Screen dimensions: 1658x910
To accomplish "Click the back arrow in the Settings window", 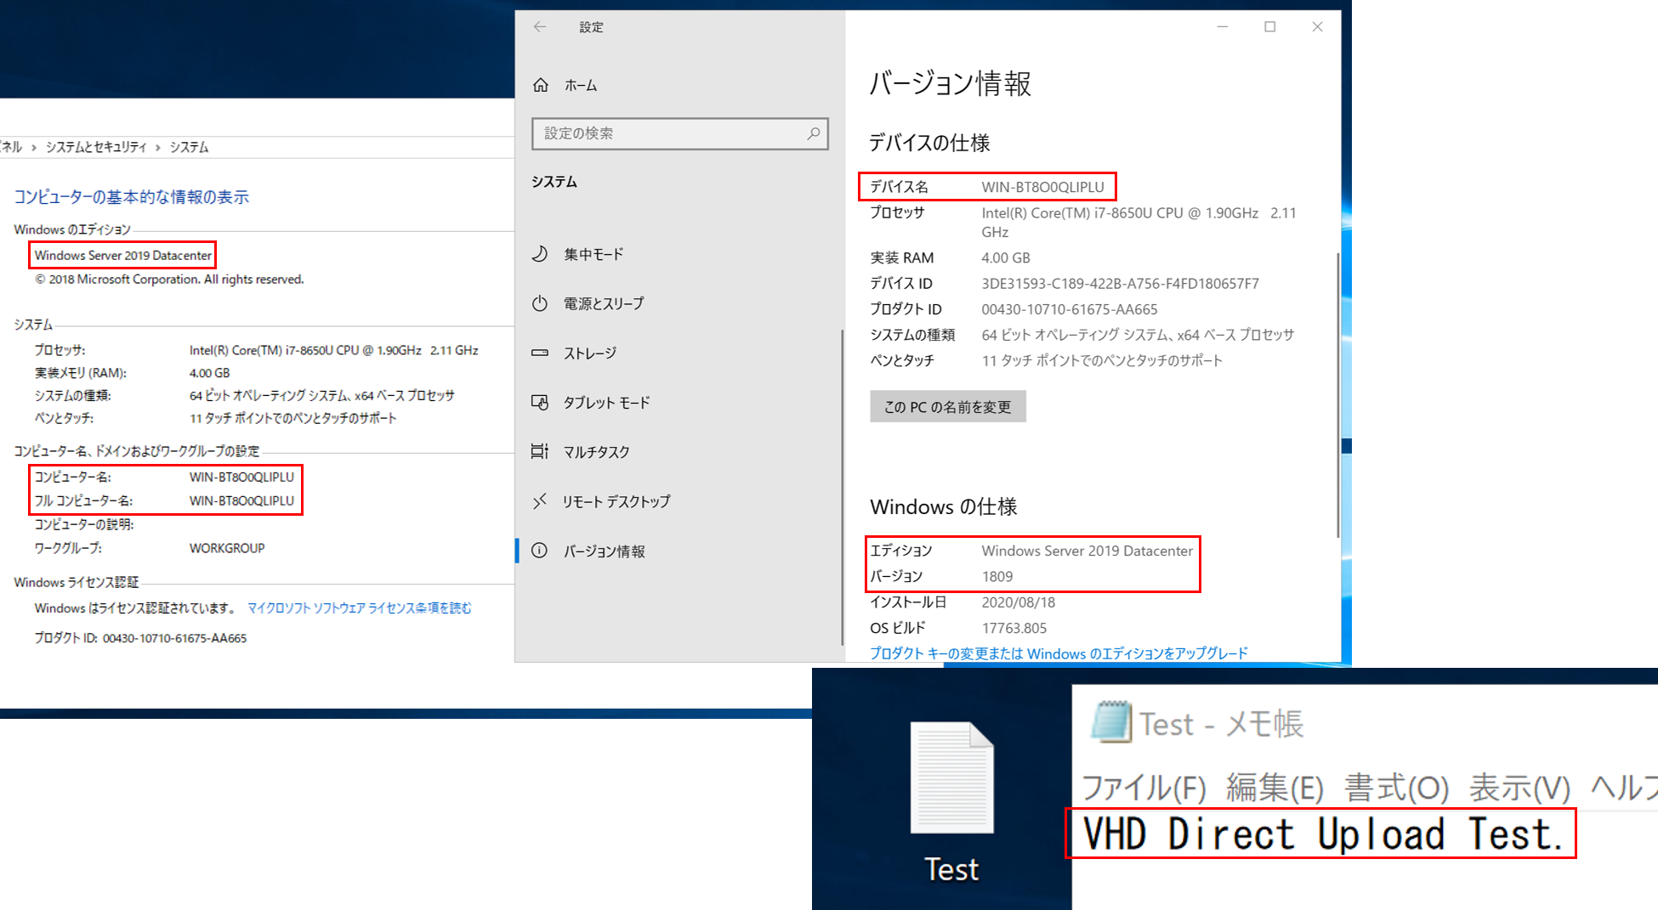I will pos(540,27).
